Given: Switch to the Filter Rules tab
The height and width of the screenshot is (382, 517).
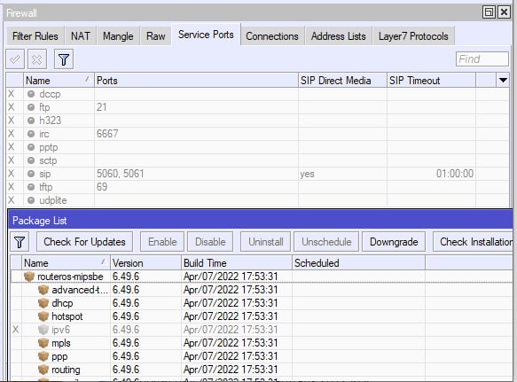Looking at the screenshot, I should point(35,36).
